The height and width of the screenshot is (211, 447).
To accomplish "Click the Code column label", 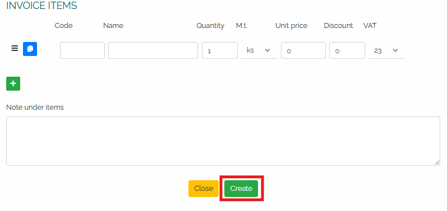I will click(63, 26).
